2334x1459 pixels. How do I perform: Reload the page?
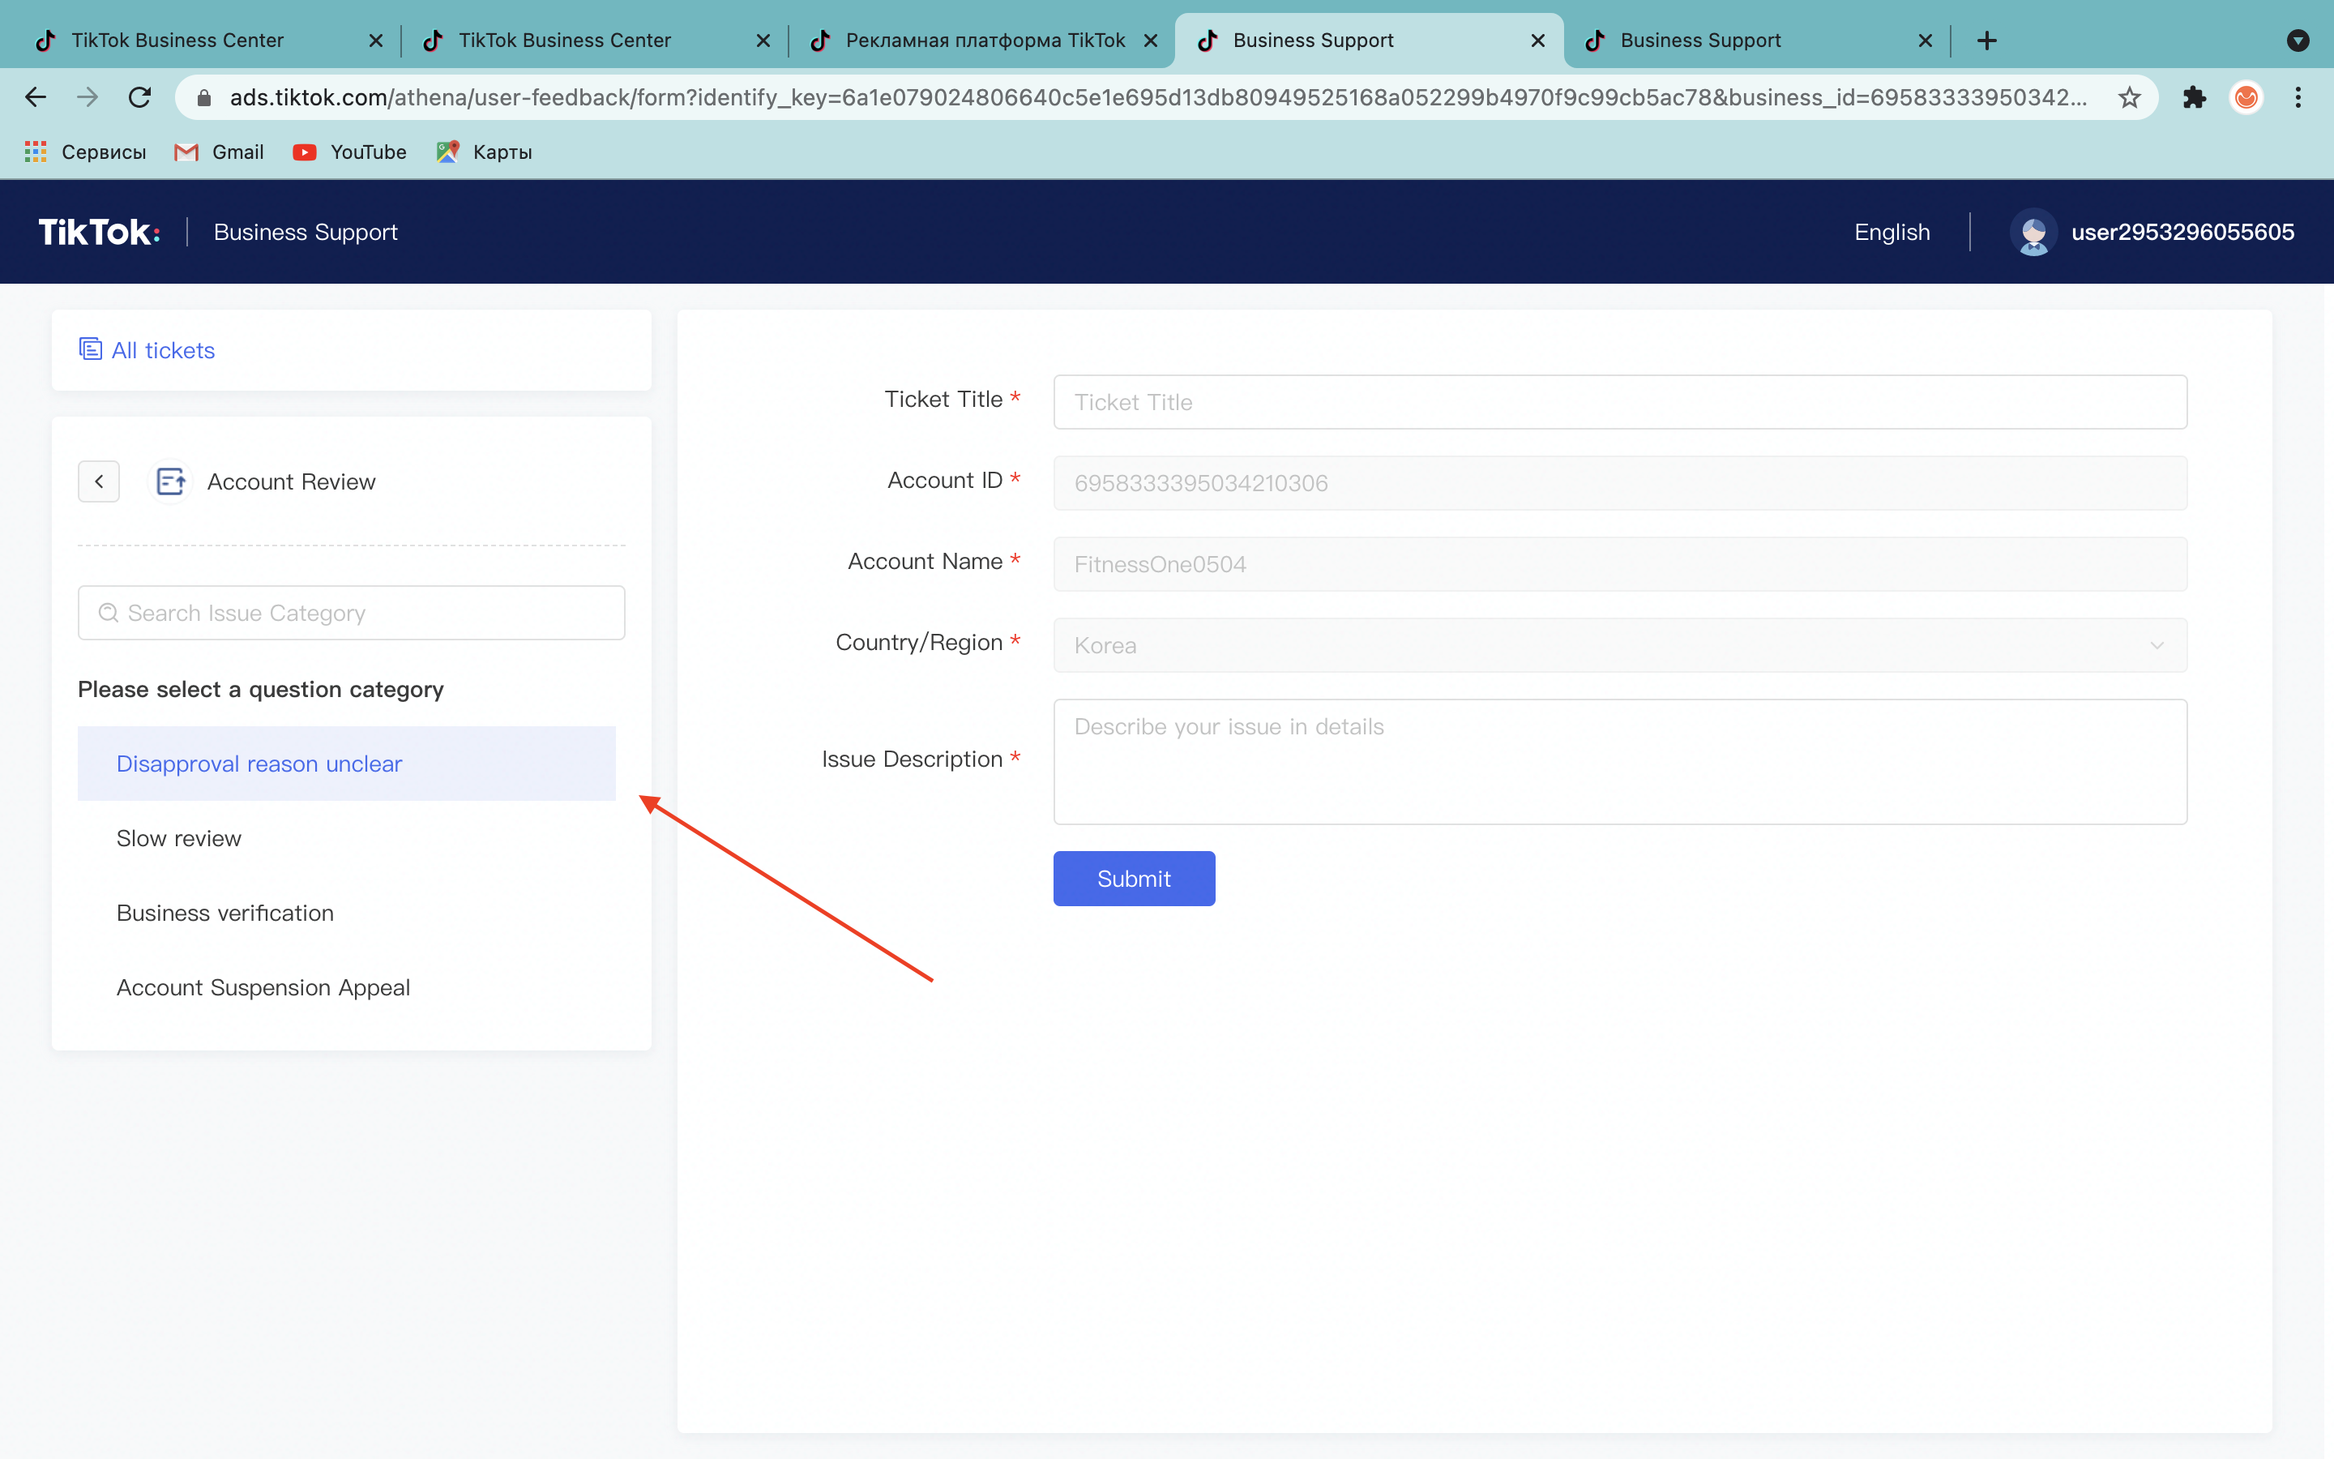pos(140,97)
